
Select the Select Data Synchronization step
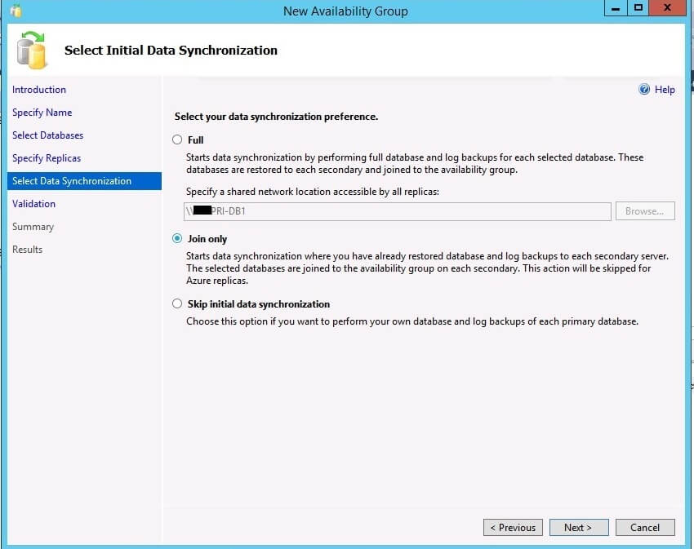point(72,181)
